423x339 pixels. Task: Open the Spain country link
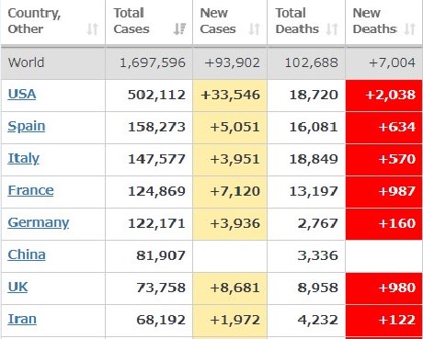click(27, 127)
